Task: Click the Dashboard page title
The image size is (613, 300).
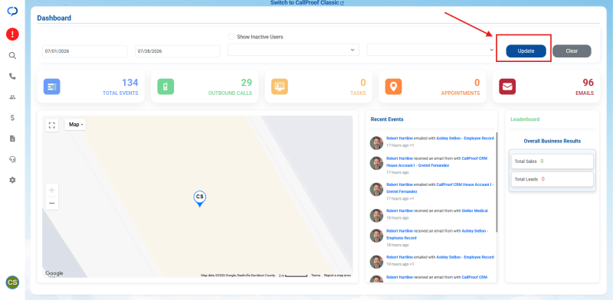Action: pos(54,18)
